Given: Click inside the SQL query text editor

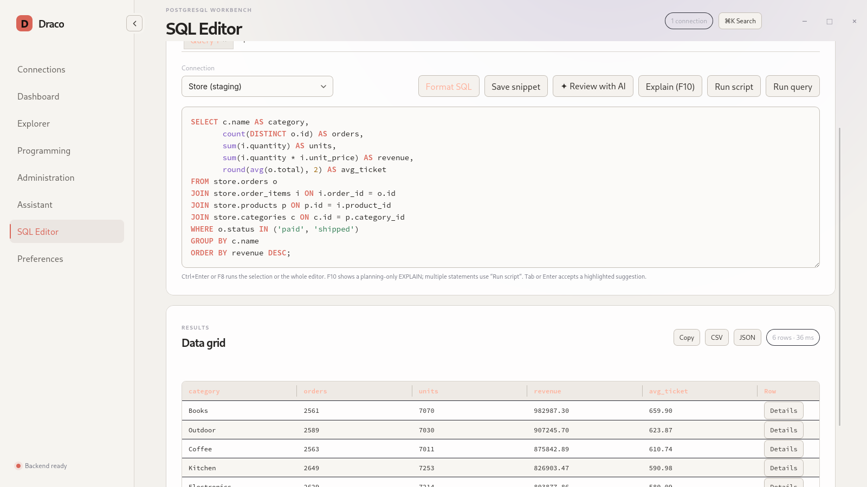Looking at the screenshot, I should click(500, 187).
